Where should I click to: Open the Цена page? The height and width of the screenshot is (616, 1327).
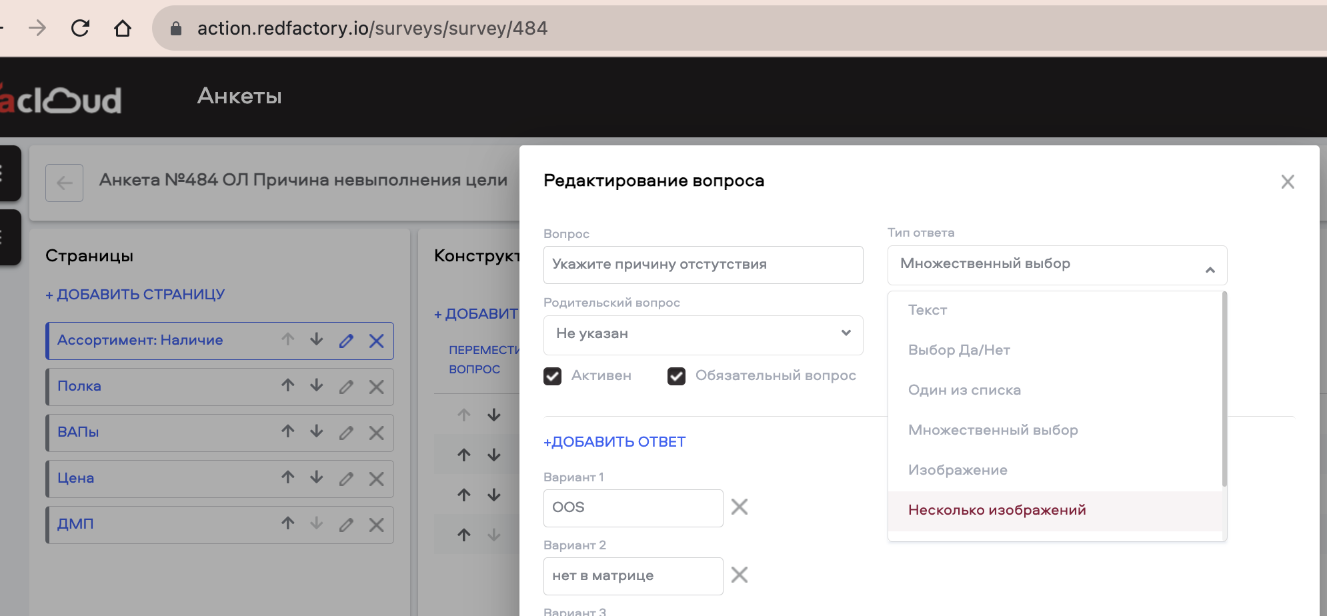click(75, 478)
